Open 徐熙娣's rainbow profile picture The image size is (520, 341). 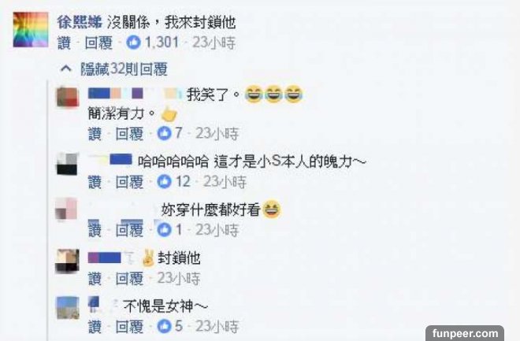[31, 29]
